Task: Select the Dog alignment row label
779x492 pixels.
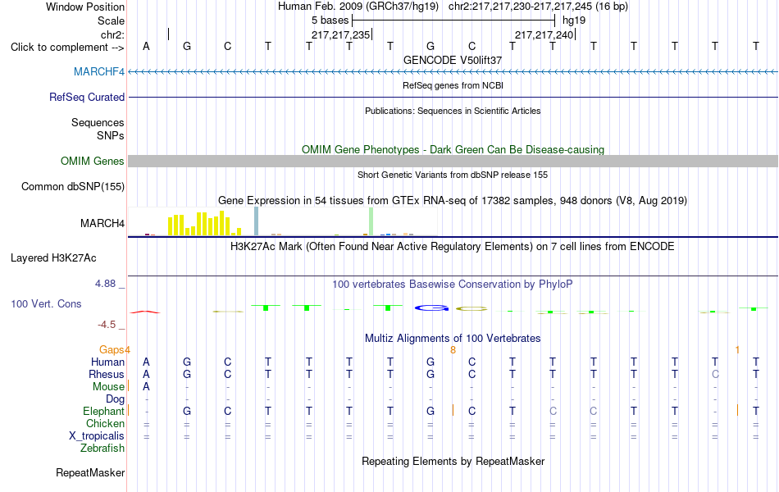Action: point(115,399)
